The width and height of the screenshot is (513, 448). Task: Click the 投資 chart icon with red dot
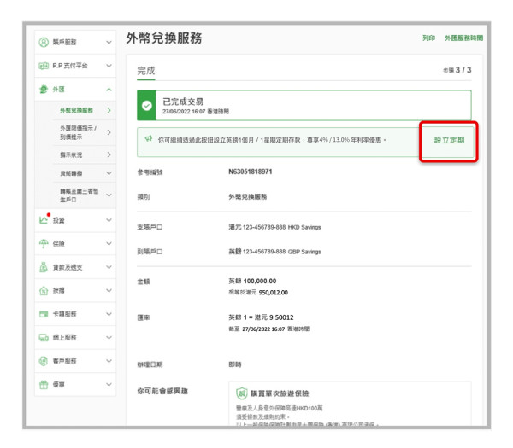click(x=44, y=219)
